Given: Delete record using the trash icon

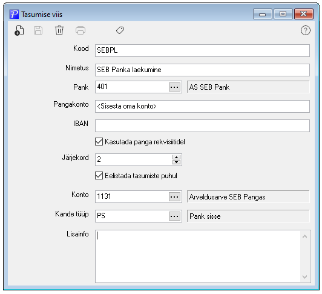Looking at the screenshot, I should pyautogui.click(x=59, y=30).
